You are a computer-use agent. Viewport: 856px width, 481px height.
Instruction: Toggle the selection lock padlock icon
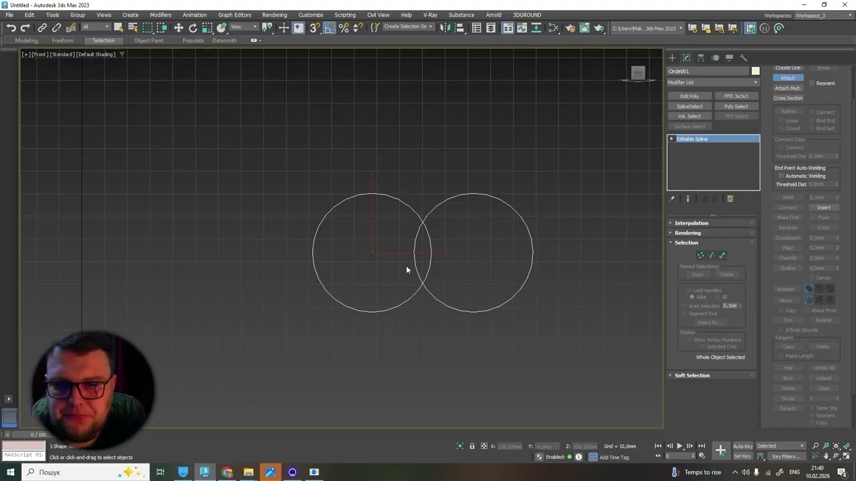472,446
